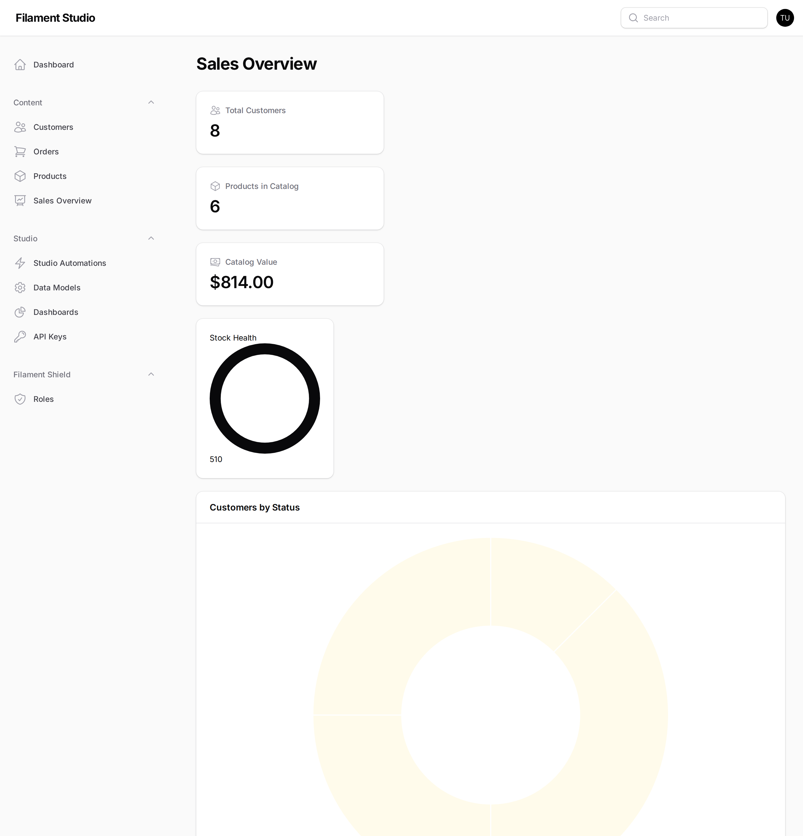Open the Customers page
803x836 pixels.
coord(84,127)
